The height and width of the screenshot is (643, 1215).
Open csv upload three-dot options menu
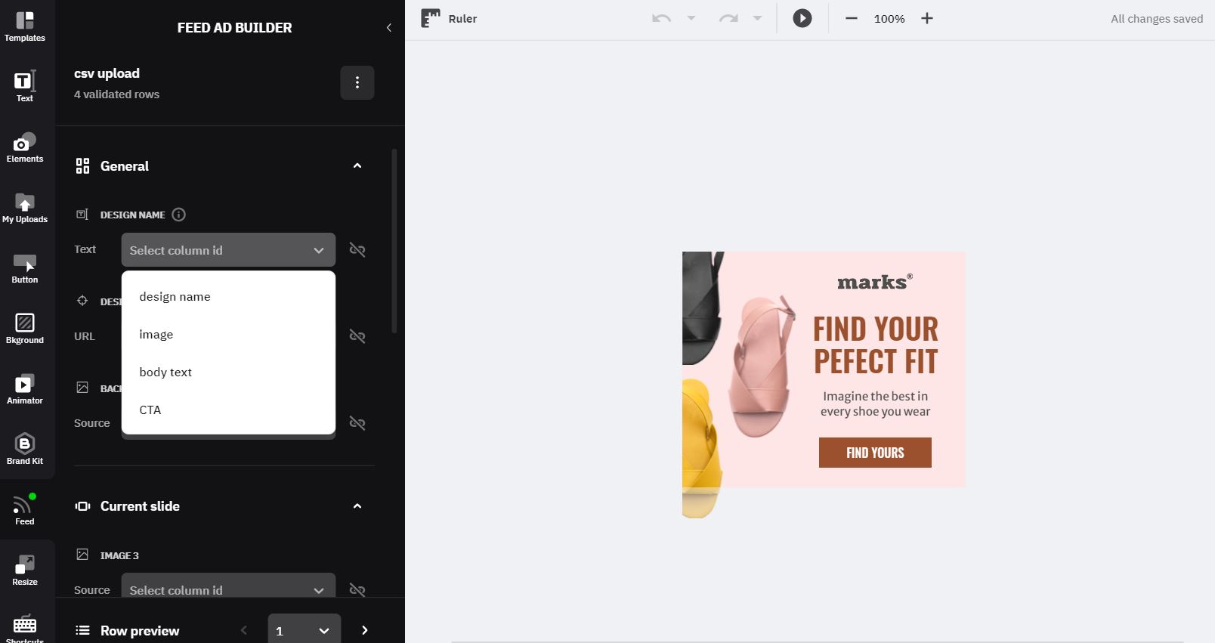[357, 82]
